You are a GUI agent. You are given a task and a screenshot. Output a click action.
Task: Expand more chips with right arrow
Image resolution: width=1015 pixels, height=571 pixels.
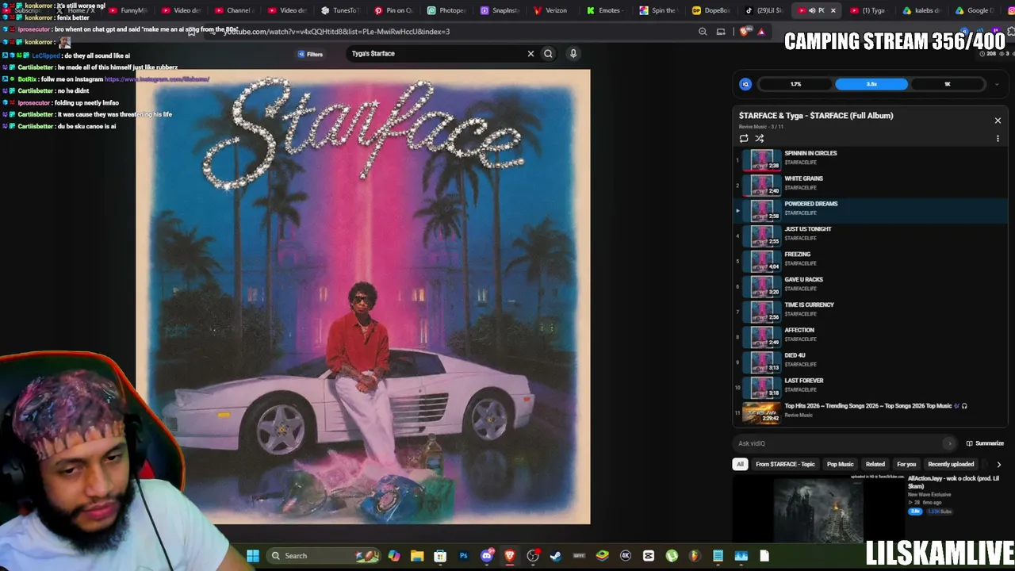(998, 464)
